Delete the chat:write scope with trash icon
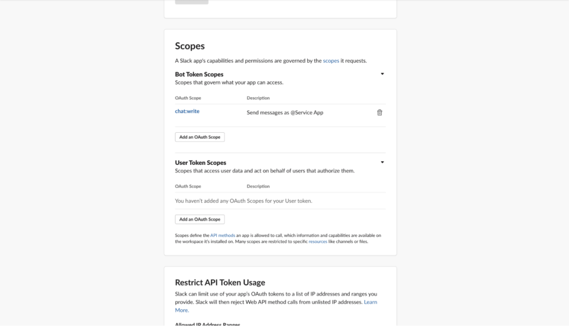The height and width of the screenshot is (326, 569). click(x=380, y=112)
